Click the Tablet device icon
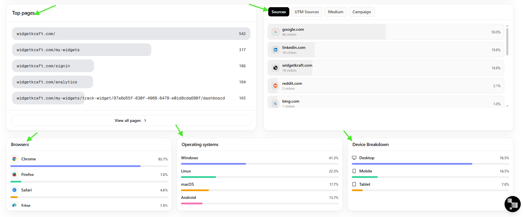 tap(354, 184)
